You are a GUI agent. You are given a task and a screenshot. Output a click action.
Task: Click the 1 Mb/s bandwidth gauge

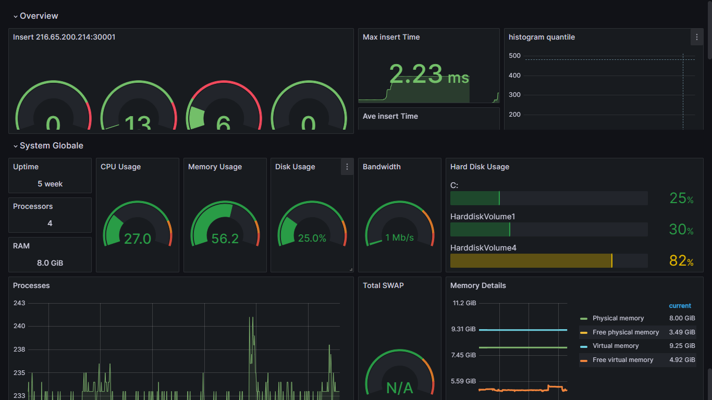point(400,225)
